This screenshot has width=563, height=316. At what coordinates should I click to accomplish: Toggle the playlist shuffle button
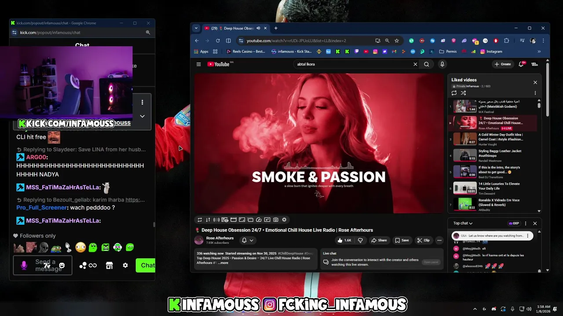(x=463, y=93)
